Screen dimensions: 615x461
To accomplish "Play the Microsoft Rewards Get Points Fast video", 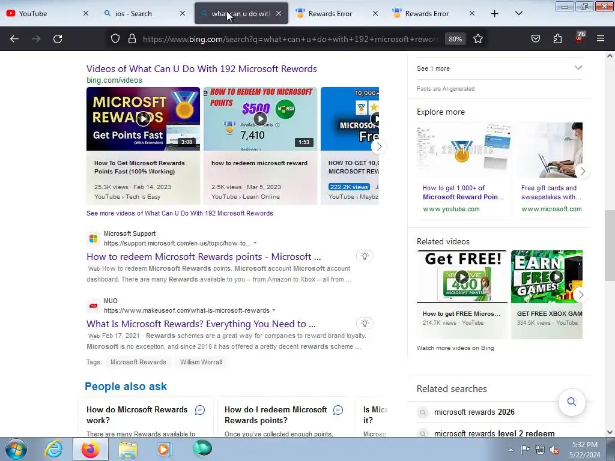I will click(143, 119).
